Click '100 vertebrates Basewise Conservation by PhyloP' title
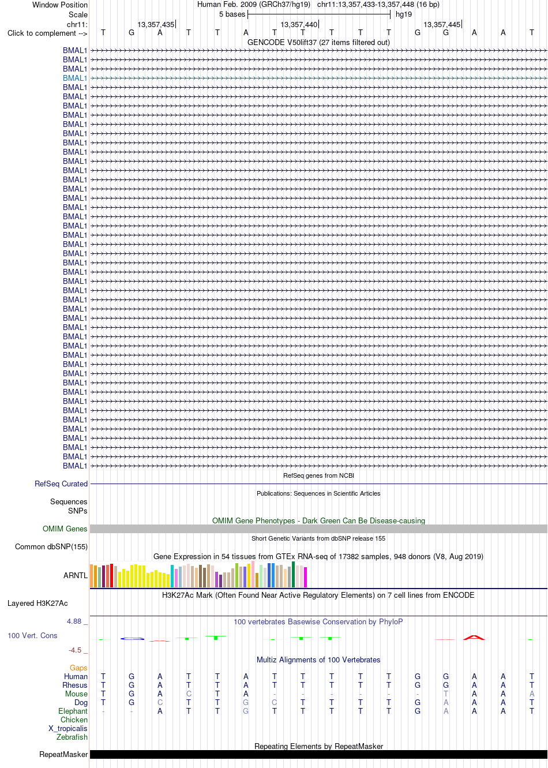This screenshot has width=548, height=768. coord(318,621)
